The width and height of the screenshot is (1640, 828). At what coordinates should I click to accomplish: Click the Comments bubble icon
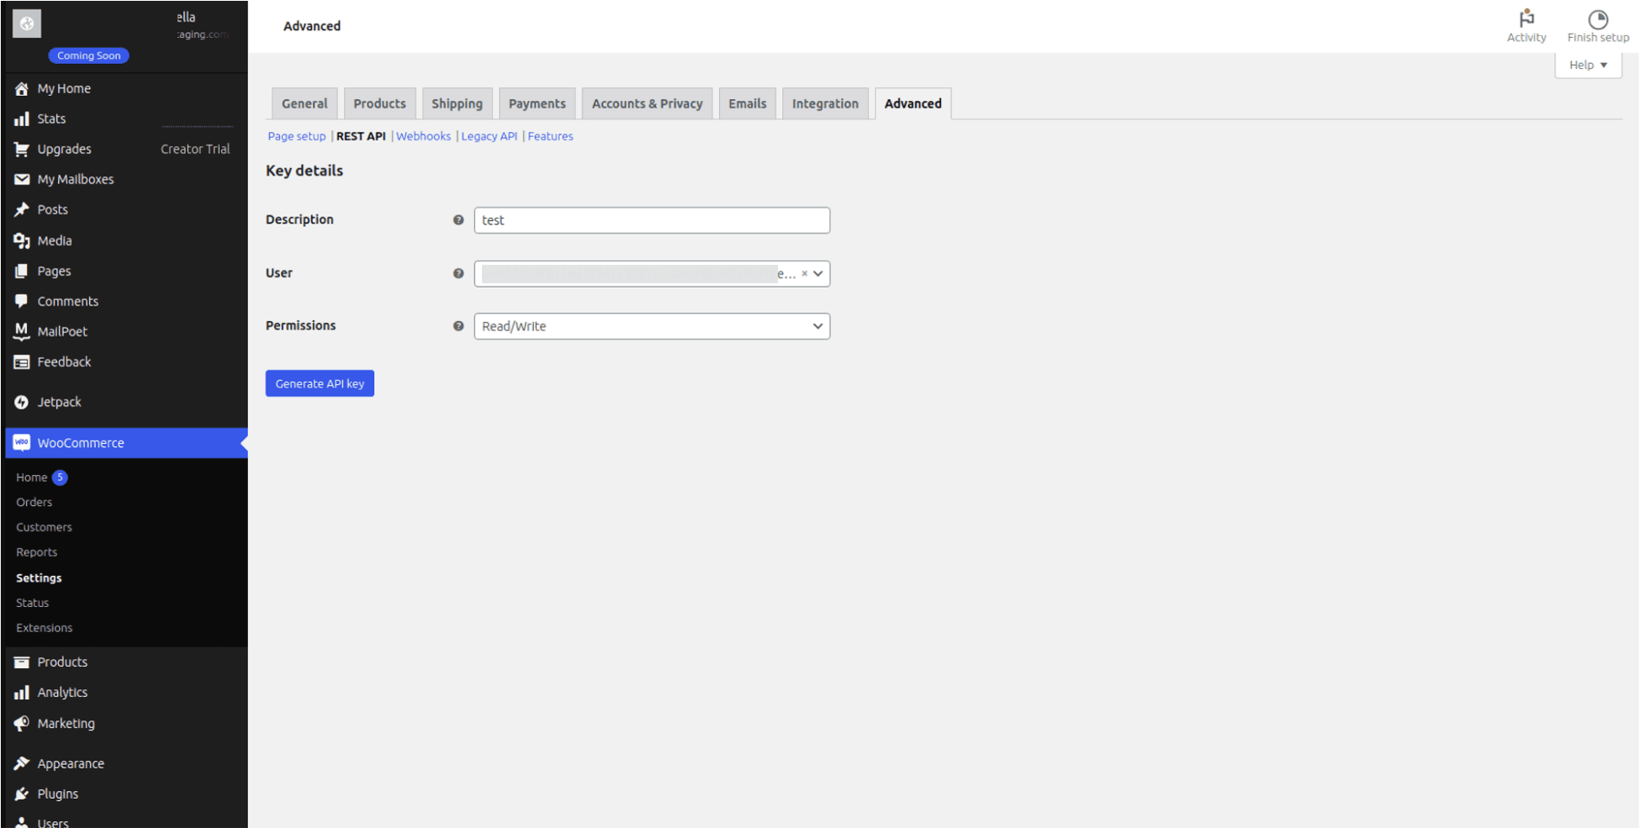[x=22, y=301]
